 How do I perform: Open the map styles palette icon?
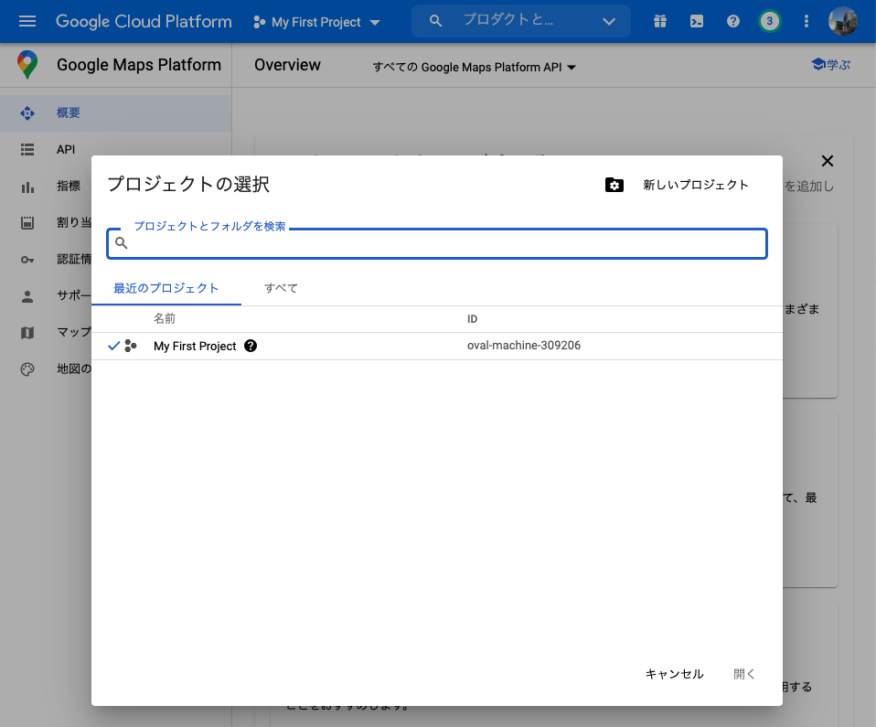pos(27,369)
